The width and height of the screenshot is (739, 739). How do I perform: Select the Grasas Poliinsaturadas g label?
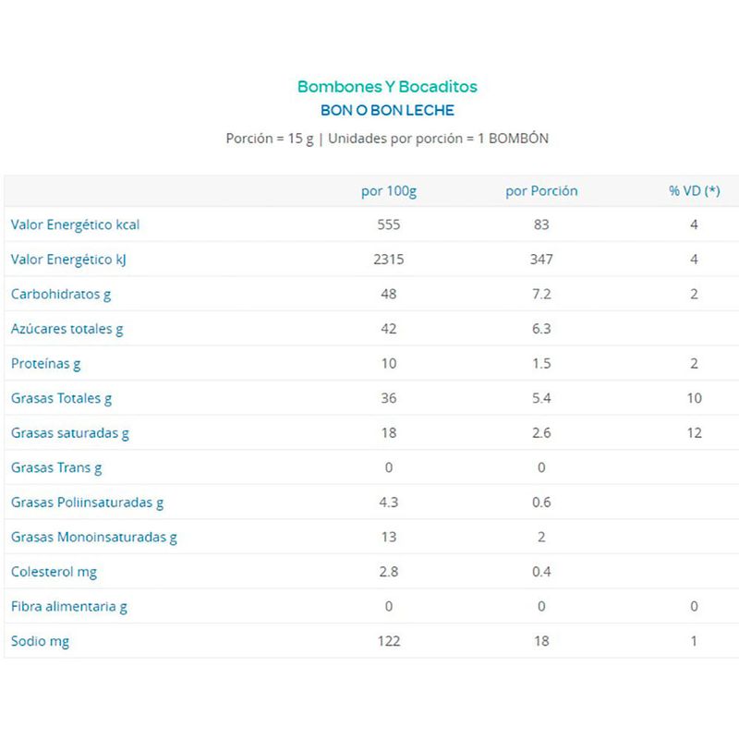(x=87, y=503)
